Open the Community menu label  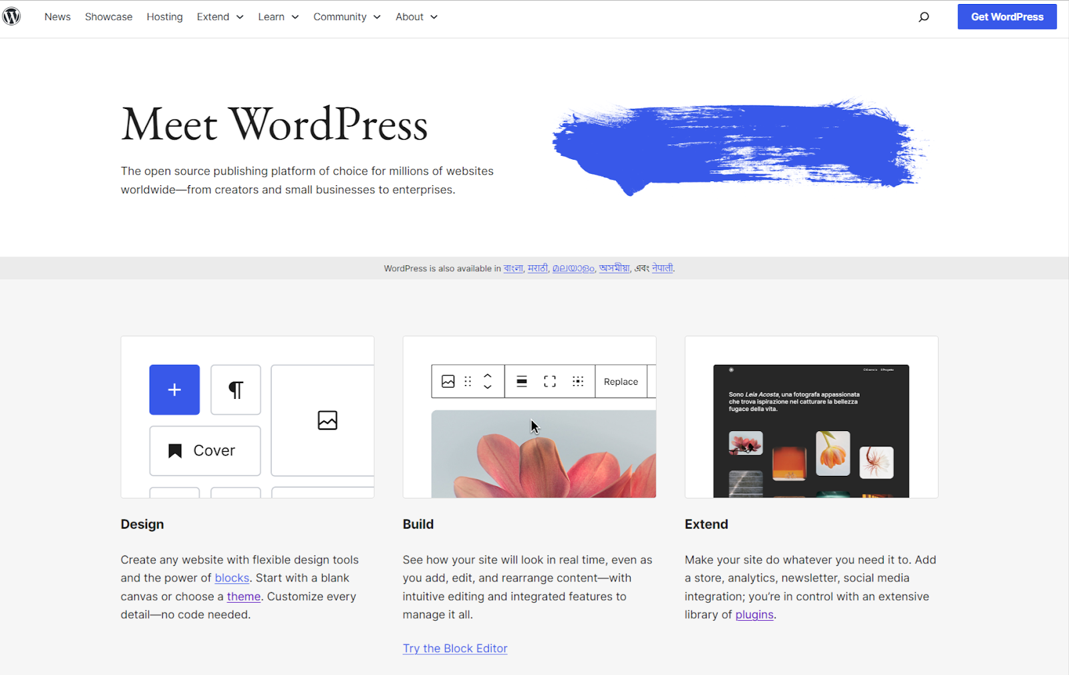tap(340, 17)
